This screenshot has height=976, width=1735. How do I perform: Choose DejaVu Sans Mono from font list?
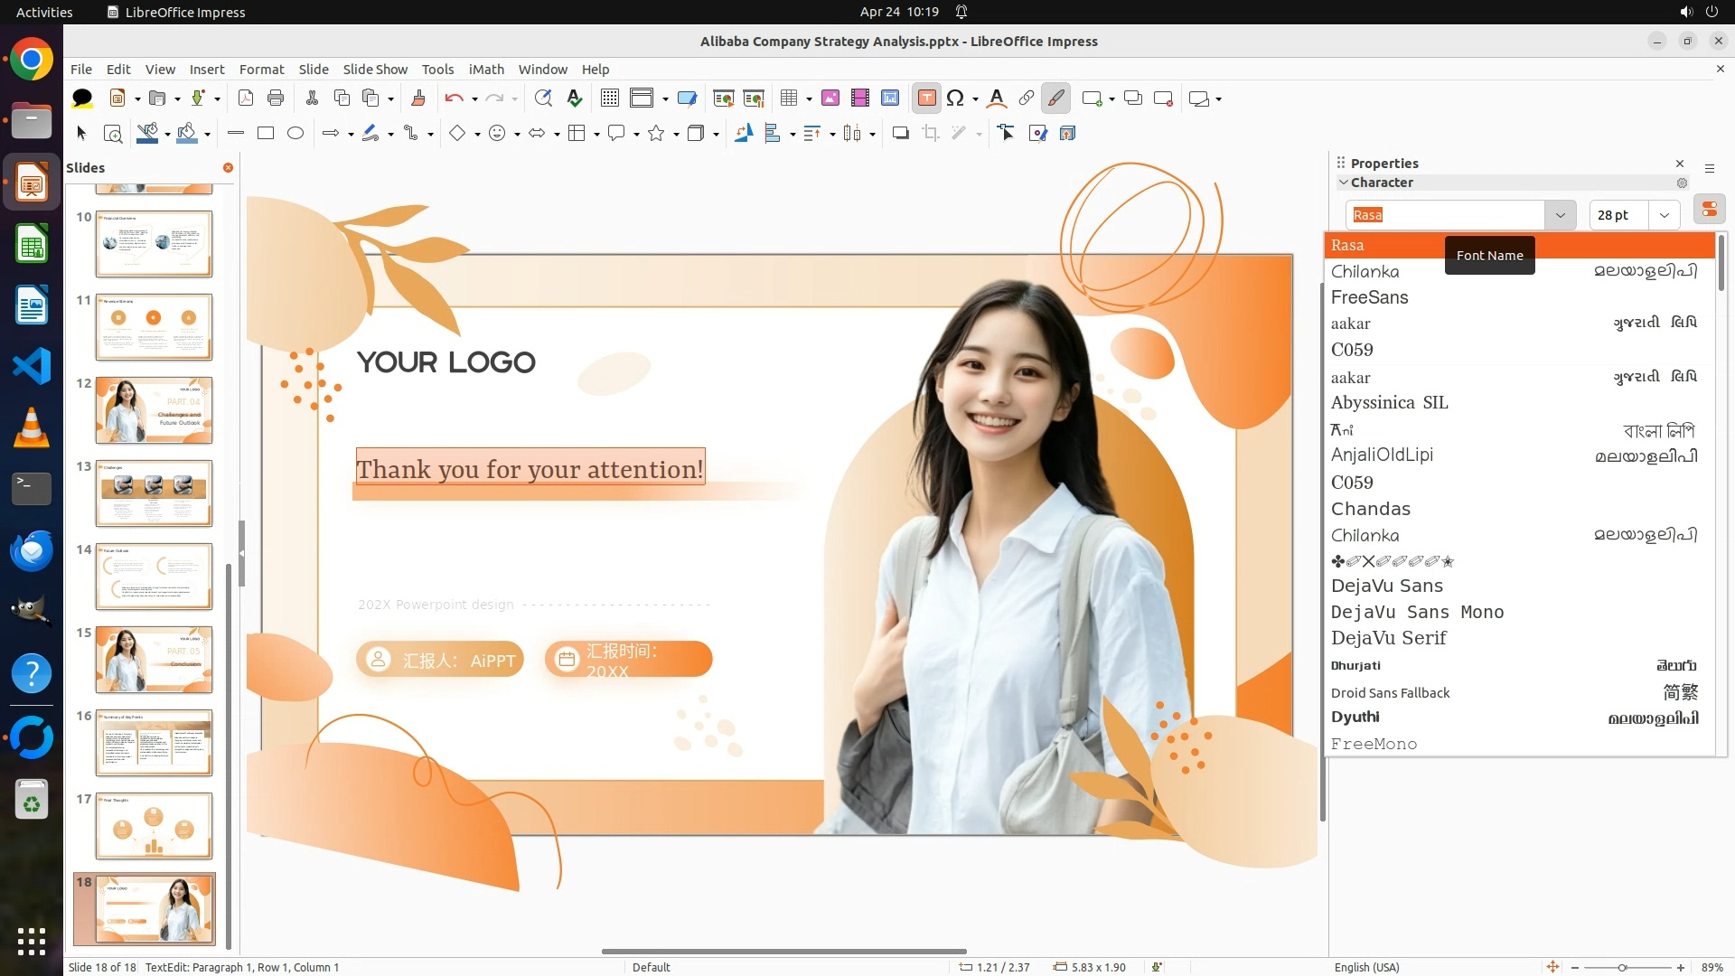(1417, 612)
